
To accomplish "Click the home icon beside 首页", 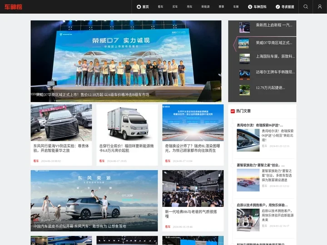I will 139,7.
